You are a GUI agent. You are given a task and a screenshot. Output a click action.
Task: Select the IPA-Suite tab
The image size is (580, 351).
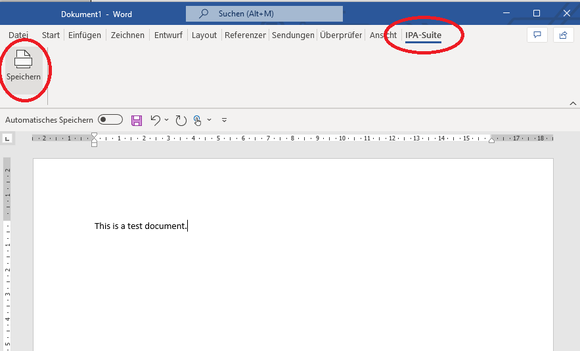(x=423, y=35)
